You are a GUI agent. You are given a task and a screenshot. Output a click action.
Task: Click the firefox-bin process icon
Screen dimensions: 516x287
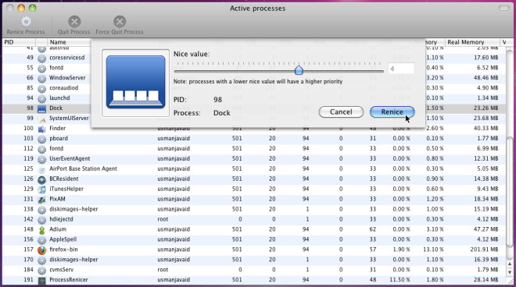[41, 250]
